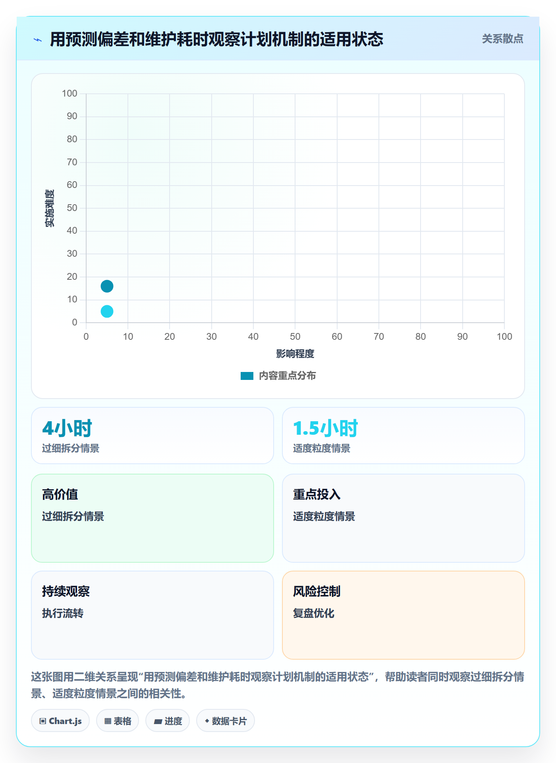The width and height of the screenshot is (556, 763).
Task: Click the 进度 tag chip
Action: point(168,721)
